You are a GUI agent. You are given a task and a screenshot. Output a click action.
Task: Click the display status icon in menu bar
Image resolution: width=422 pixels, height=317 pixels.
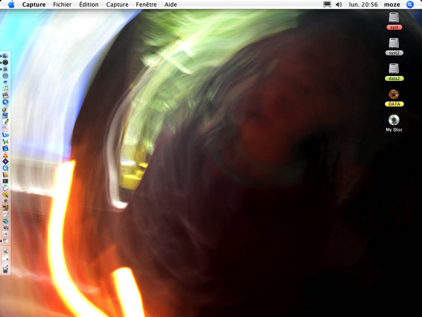(327, 5)
